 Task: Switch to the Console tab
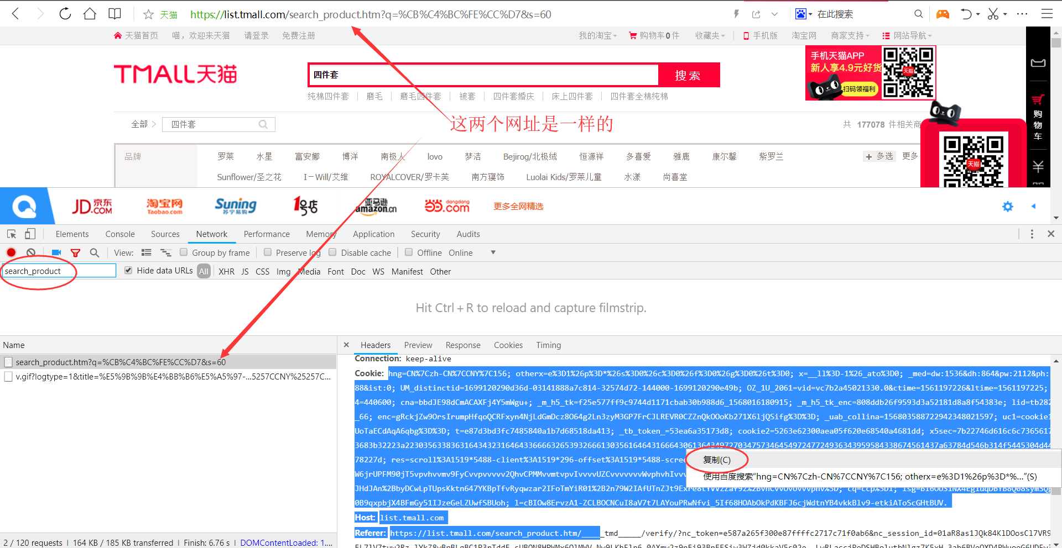click(120, 234)
